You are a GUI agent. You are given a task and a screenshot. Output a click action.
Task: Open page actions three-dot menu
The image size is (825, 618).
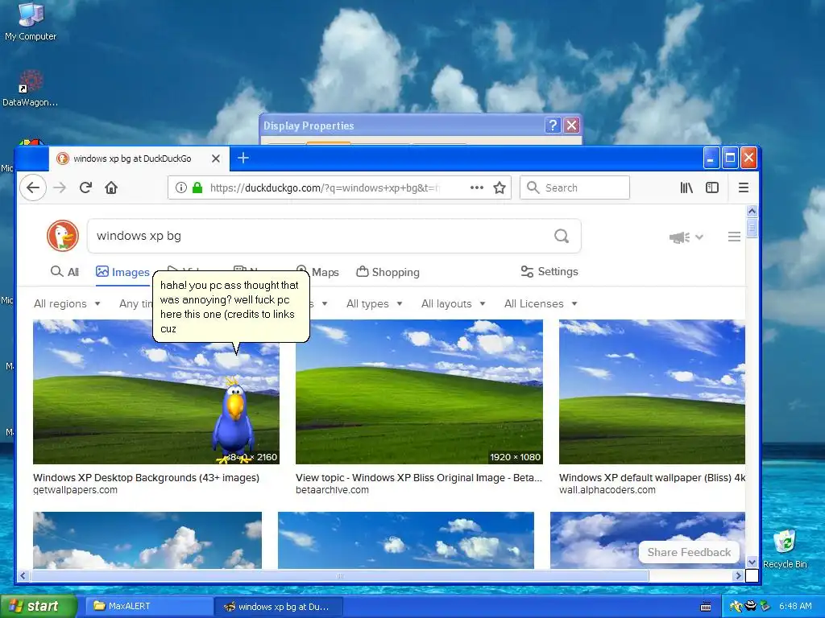tap(477, 187)
